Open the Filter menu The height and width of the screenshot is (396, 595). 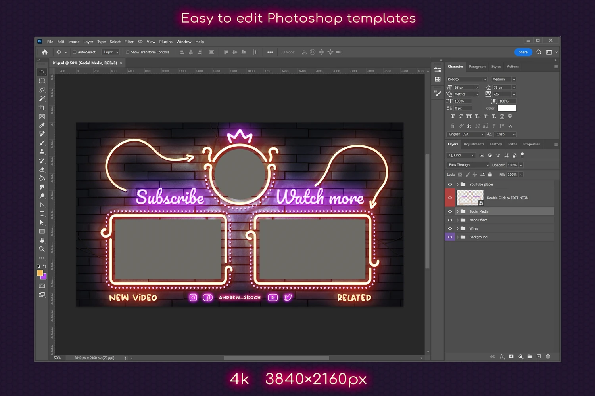[x=129, y=42]
